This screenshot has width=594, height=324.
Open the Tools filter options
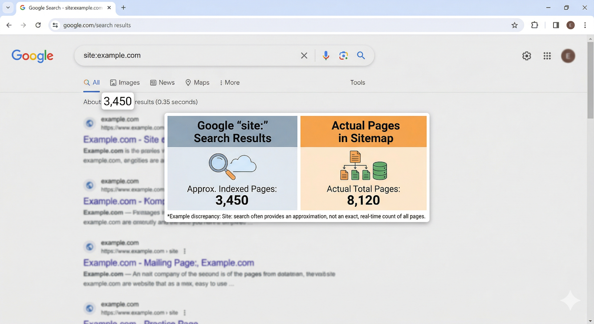(x=358, y=83)
